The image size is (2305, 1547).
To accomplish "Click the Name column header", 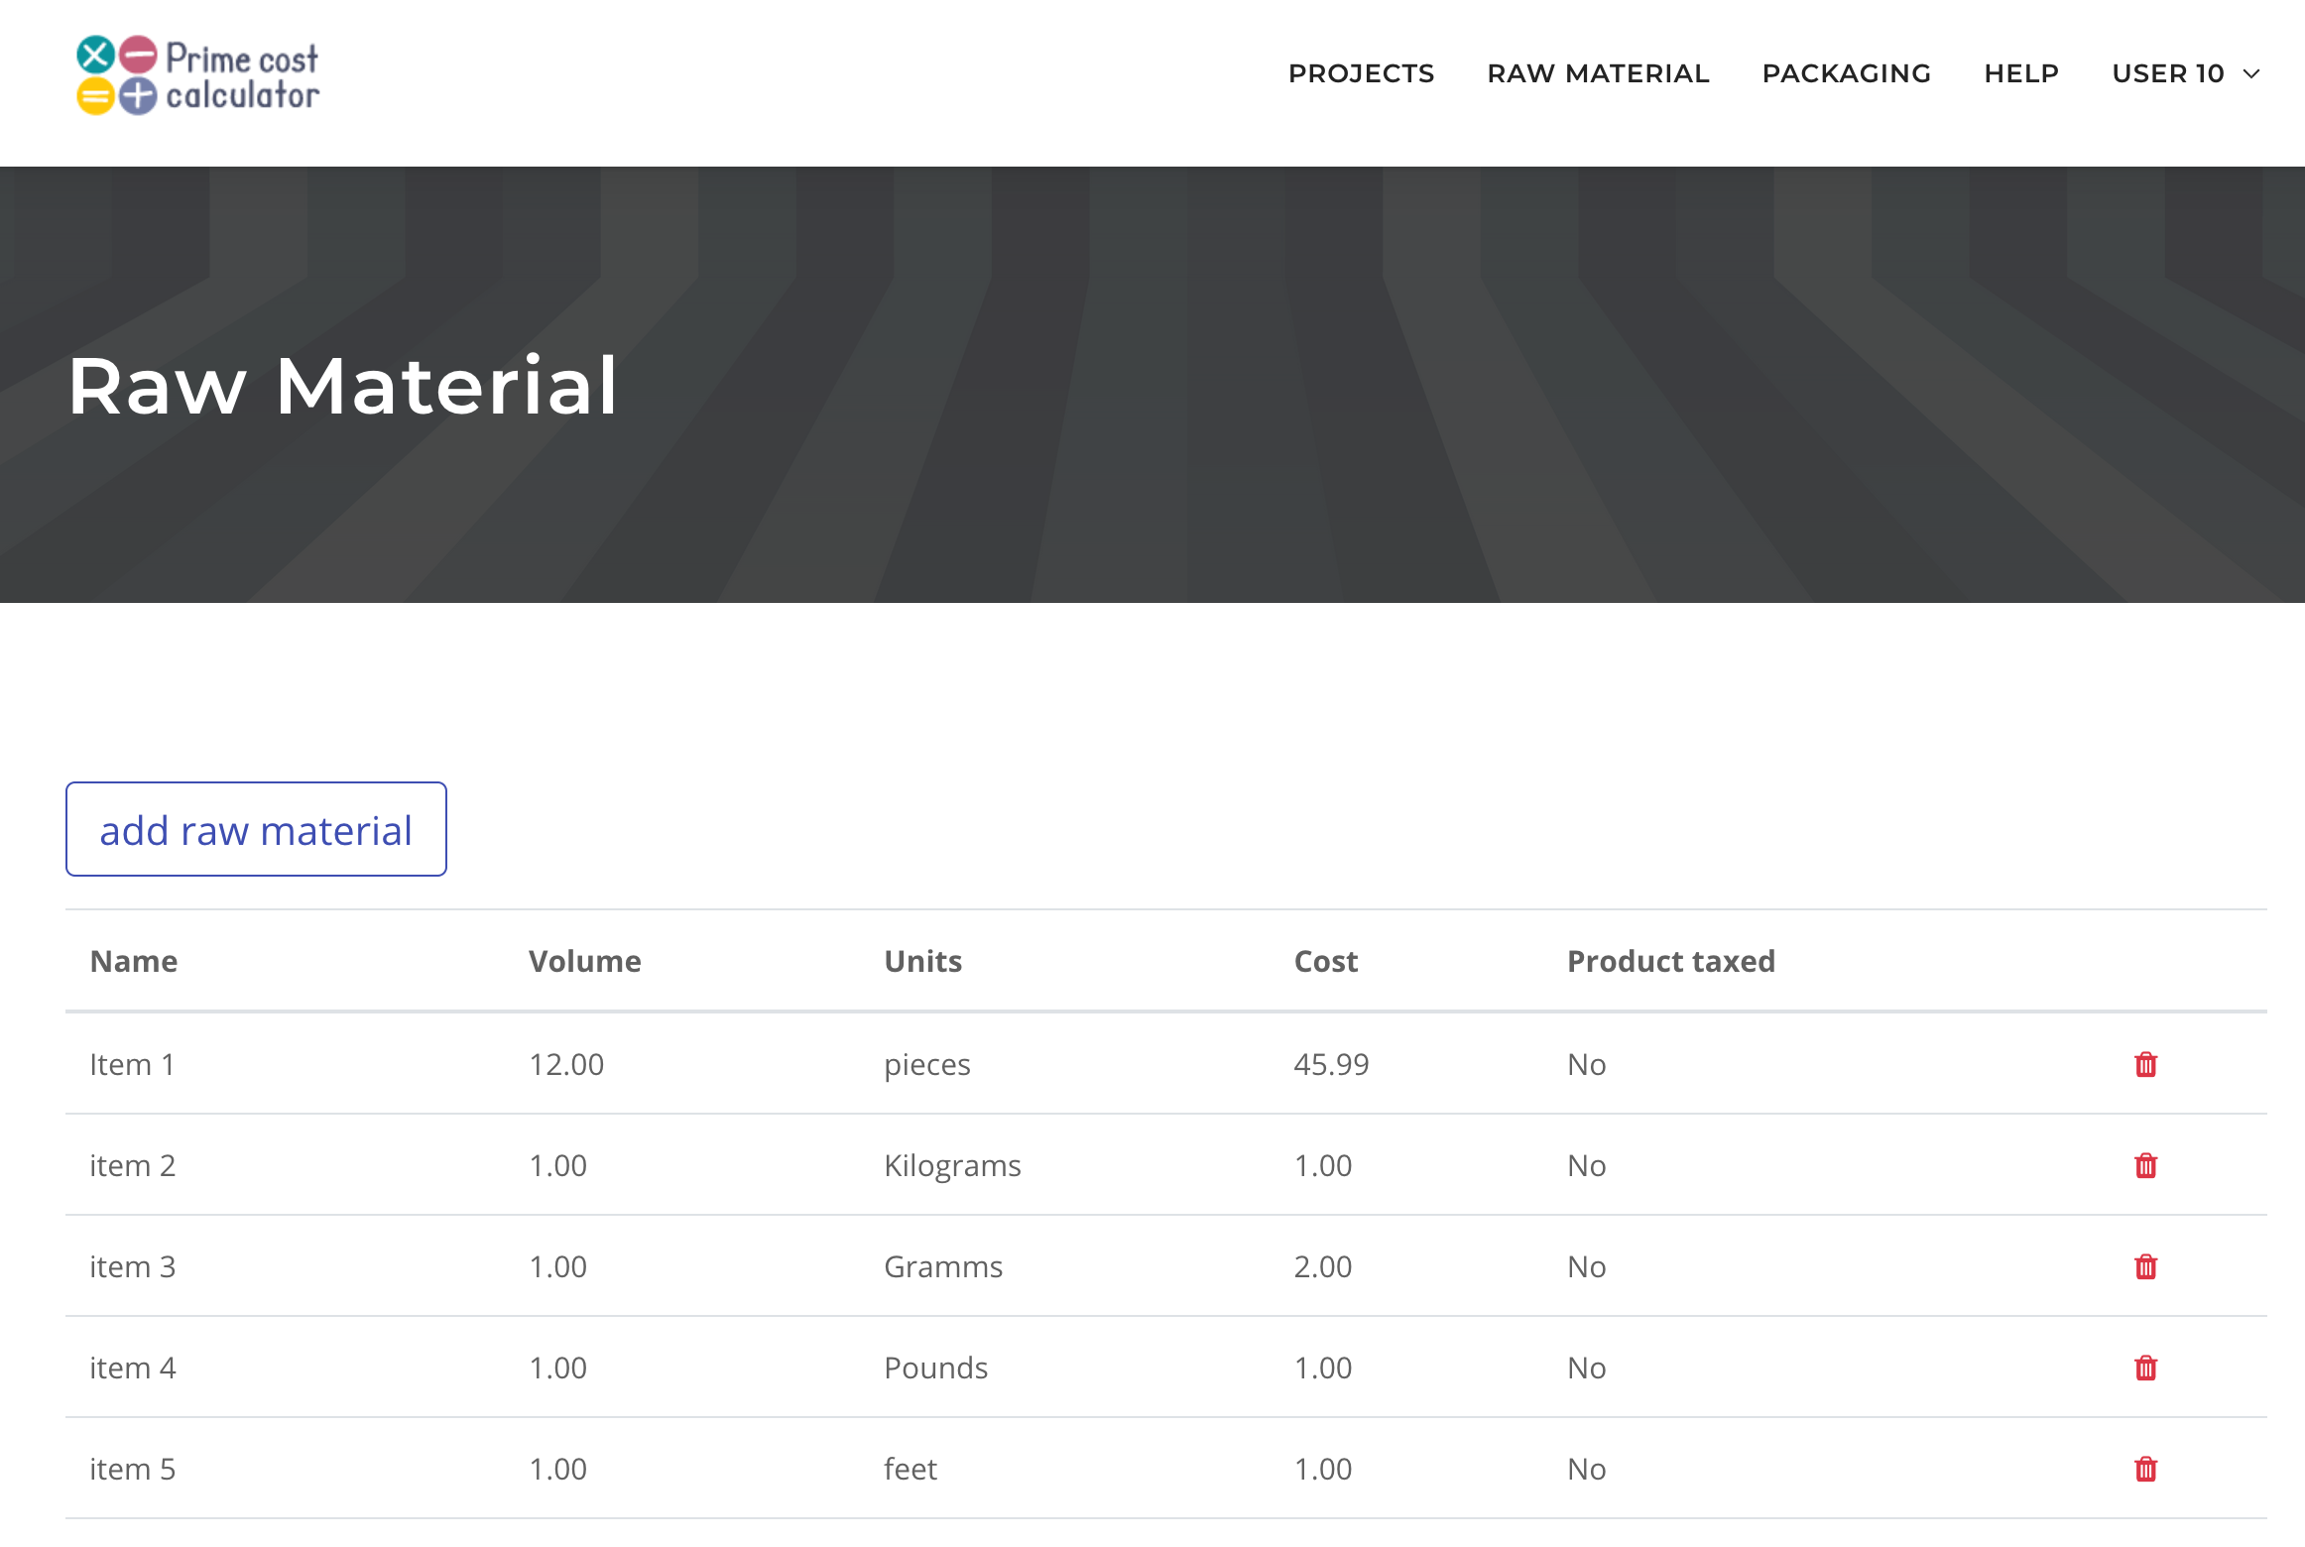I will click(134, 961).
